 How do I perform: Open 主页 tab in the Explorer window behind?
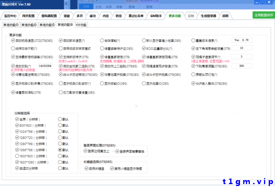(x=98, y=7)
